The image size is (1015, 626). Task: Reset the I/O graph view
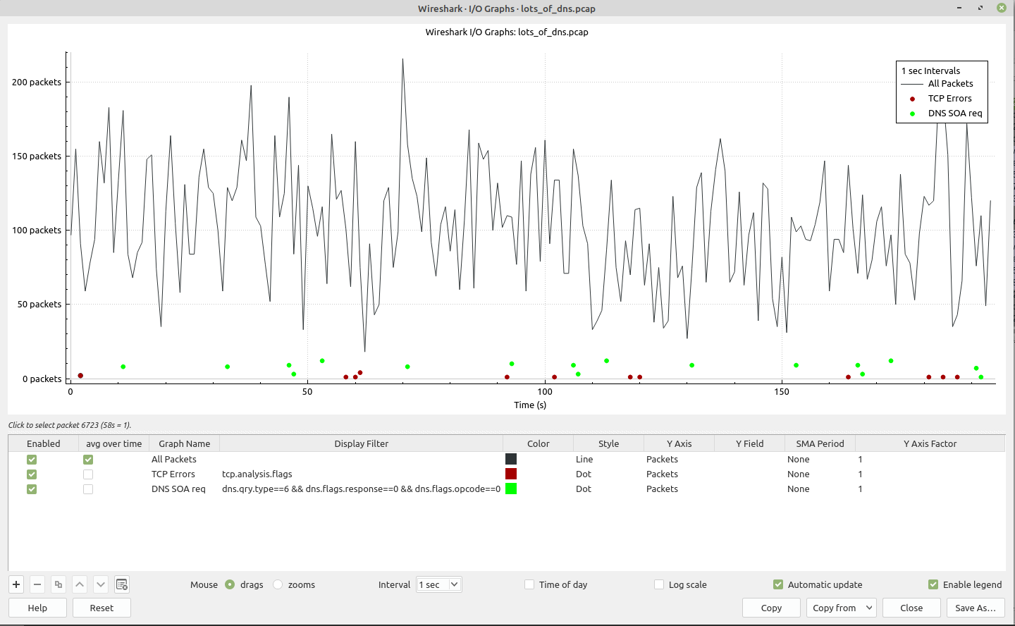(101, 608)
